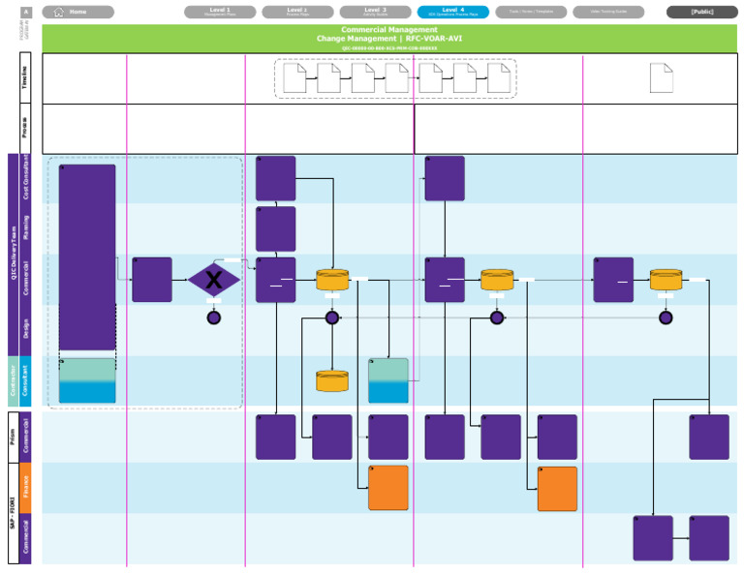
Task: Go to the Home page button
Action: click(77, 12)
